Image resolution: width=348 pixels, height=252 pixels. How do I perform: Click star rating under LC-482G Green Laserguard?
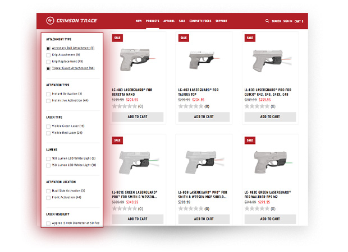click(257, 208)
